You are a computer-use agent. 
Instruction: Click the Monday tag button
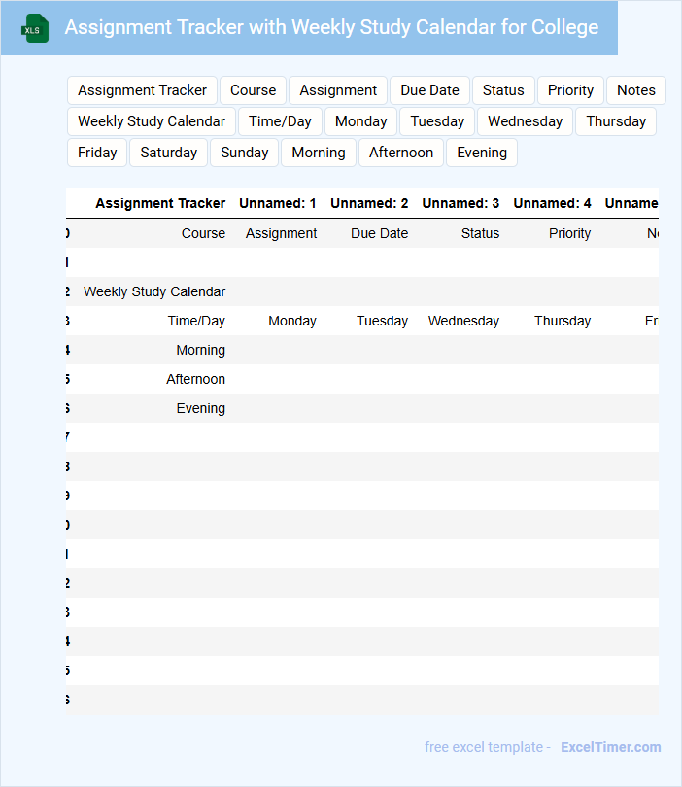(x=360, y=121)
